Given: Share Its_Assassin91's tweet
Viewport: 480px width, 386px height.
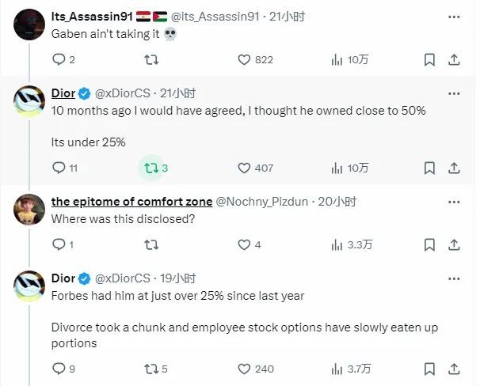Looking at the screenshot, I should [454, 59].
